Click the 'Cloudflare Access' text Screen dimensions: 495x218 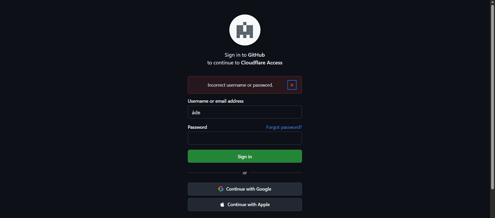click(x=262, y=63)
